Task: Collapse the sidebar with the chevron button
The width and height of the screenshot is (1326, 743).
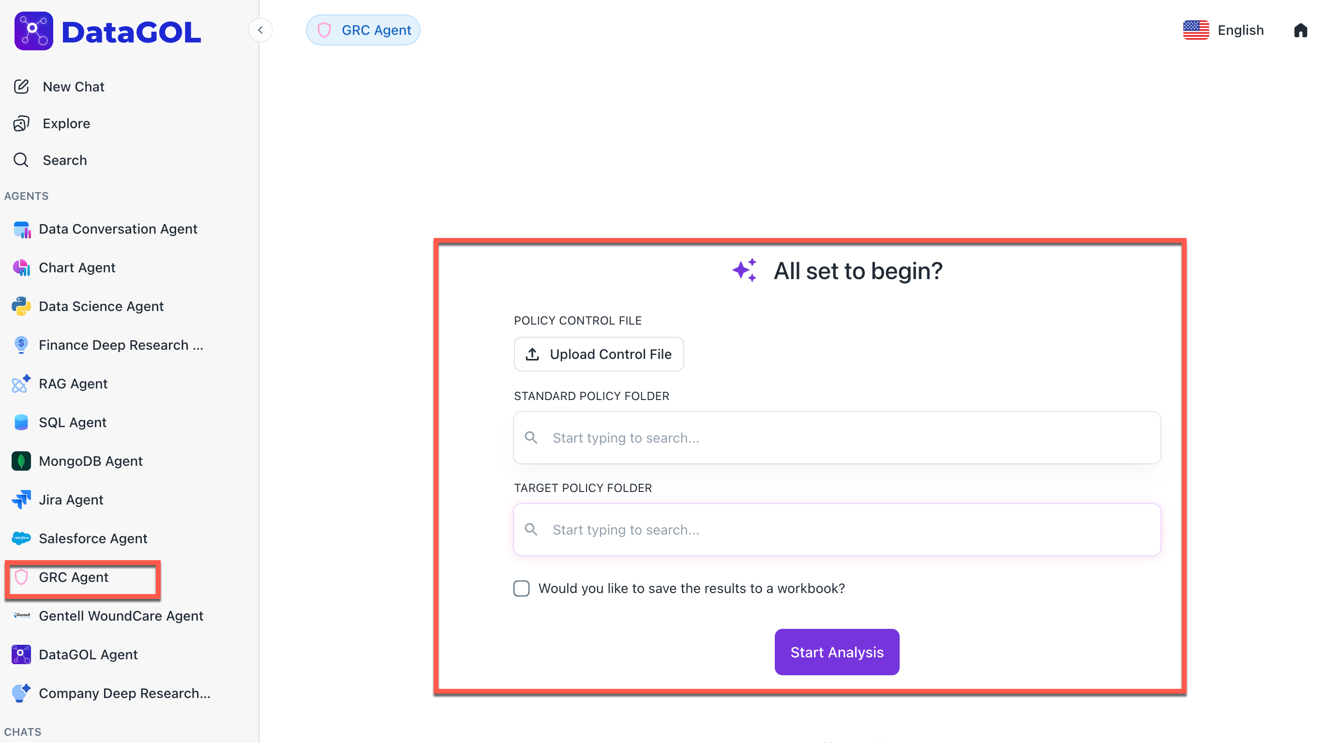Action: coord(260,30)
